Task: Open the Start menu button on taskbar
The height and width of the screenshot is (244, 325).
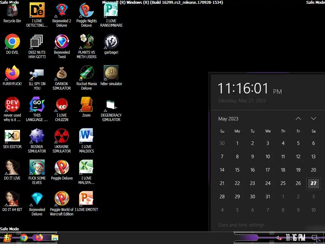Action: [8, 238]
